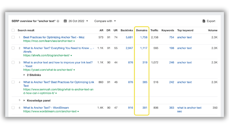Image resolution: width=229 pixels, height=129 pixels.
Task: Open the ahrefs.com URL dropdown arrow
Action: 71,56
